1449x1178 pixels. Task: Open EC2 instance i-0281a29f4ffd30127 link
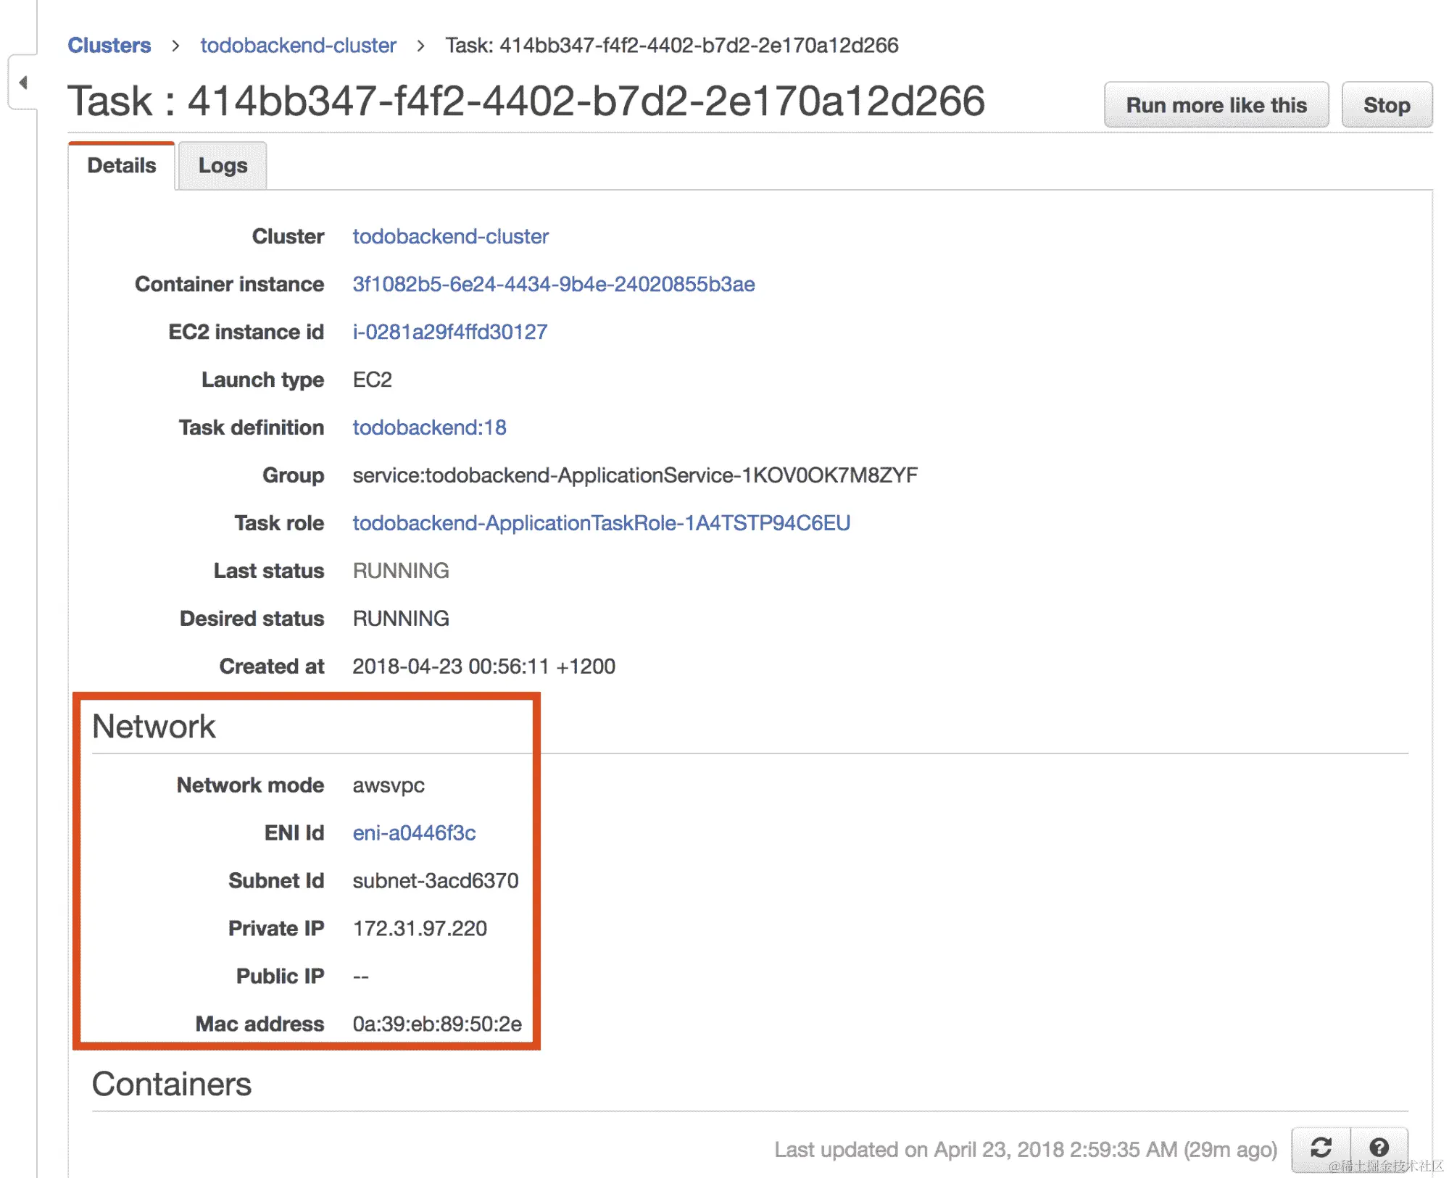tap(449, 332)
